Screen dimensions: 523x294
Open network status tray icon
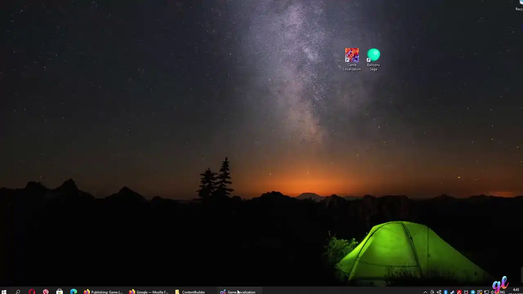pyautogui.click(x=487, y=292)
